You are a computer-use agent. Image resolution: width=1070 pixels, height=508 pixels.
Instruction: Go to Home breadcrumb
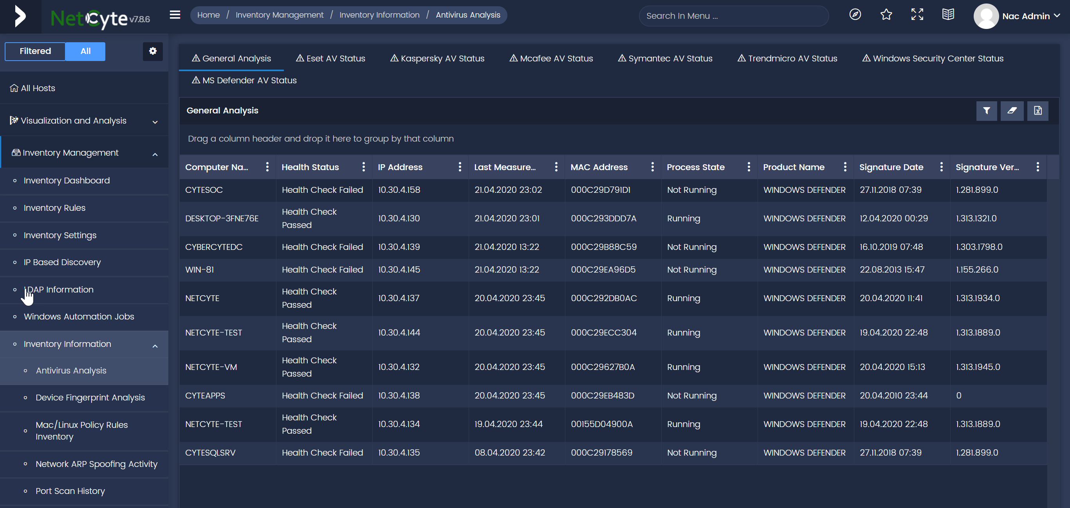(x=209, y=15)
